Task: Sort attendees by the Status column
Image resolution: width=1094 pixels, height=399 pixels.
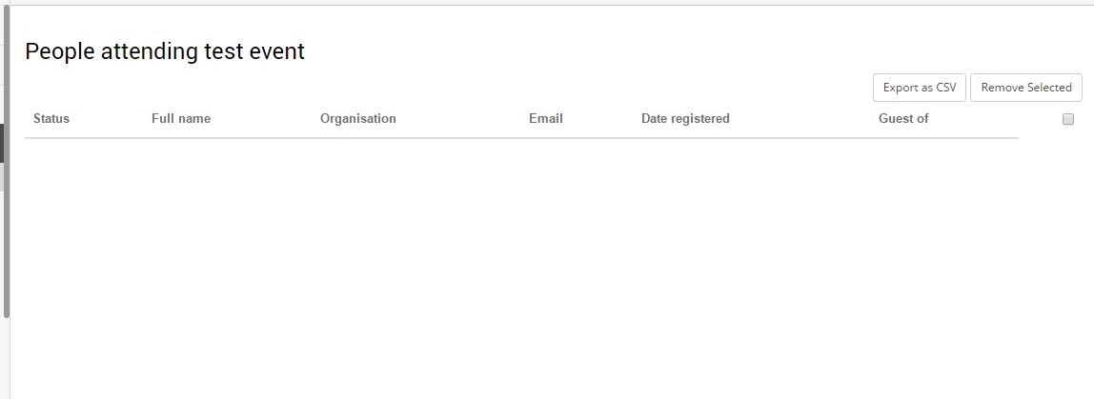Action: pos(51,119)
